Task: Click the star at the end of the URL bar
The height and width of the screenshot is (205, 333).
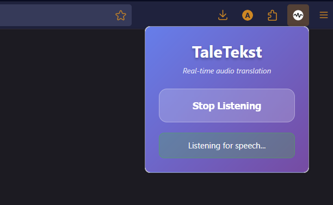Action: coord(121,15)
